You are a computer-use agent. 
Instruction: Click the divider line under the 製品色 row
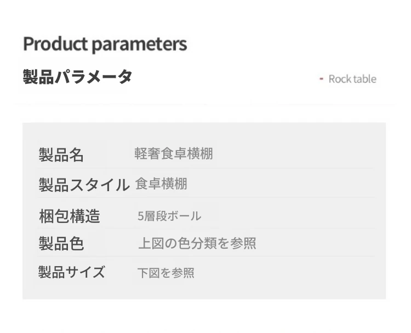(x=206, y=256)
